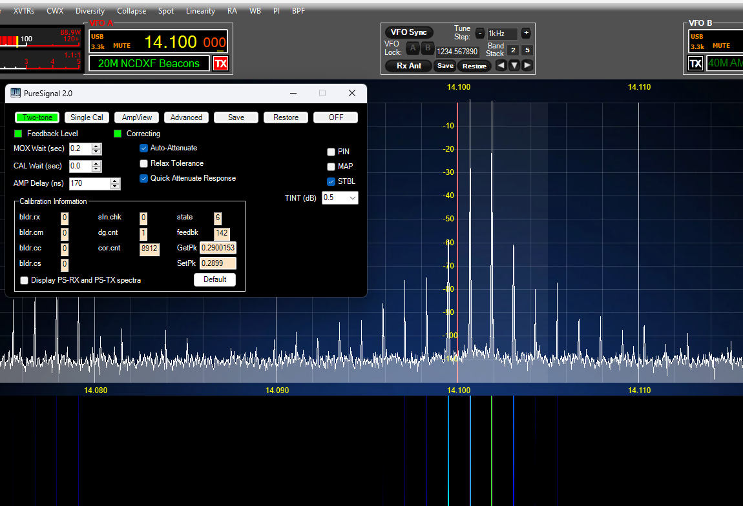Click AMP Delay value field
743x506 pixels.
(90, 184)
